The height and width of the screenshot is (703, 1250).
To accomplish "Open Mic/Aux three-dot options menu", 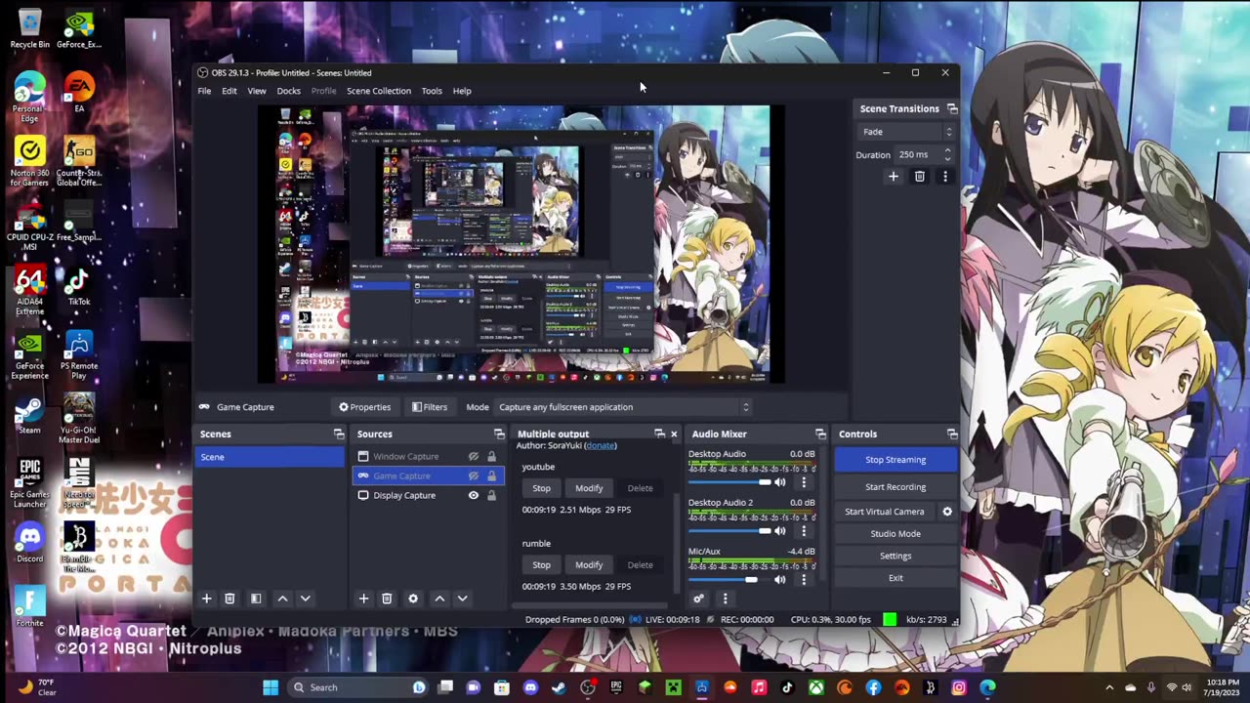I will tap(804, 580).
